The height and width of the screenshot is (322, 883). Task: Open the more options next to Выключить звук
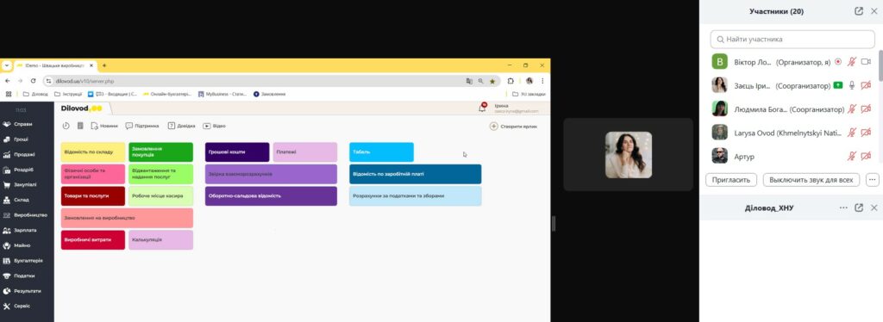tap(873, 180)
